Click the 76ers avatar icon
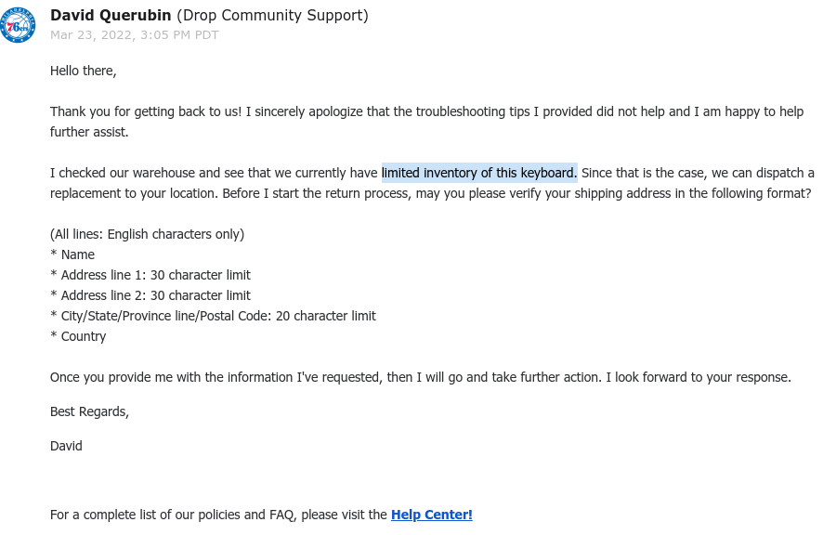 tap(18, 25)
